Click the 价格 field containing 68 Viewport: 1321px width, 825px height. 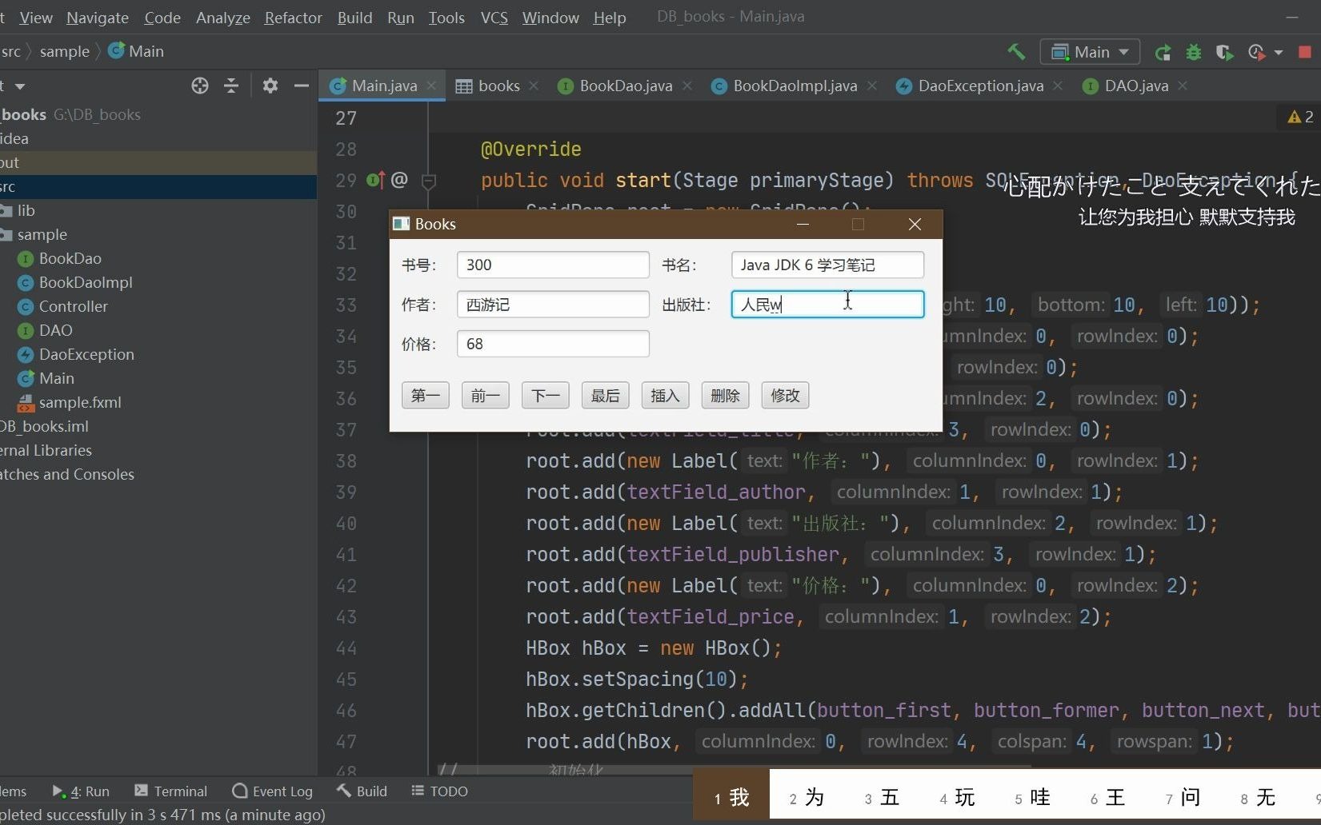pos(553,344)
